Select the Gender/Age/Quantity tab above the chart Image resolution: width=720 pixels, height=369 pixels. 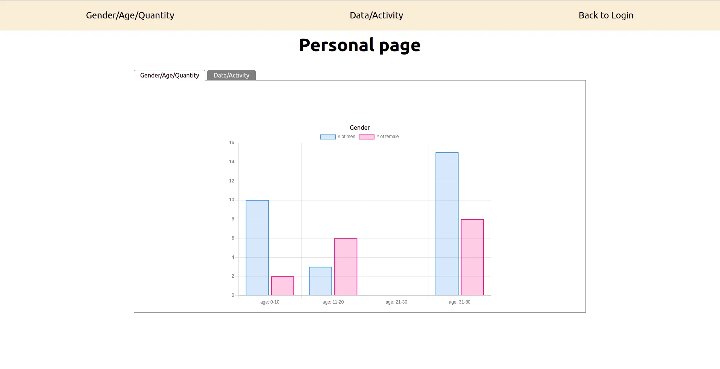click(x=170, y=75)
